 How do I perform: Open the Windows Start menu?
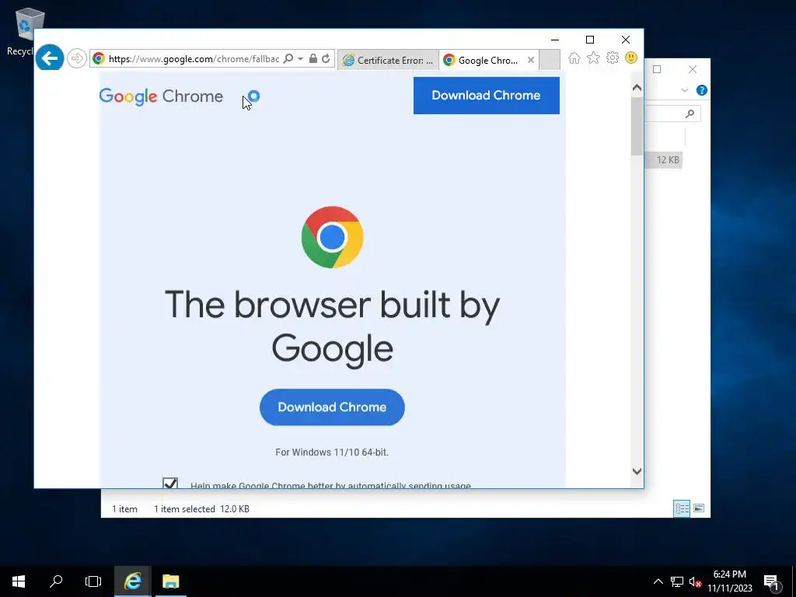19,581
